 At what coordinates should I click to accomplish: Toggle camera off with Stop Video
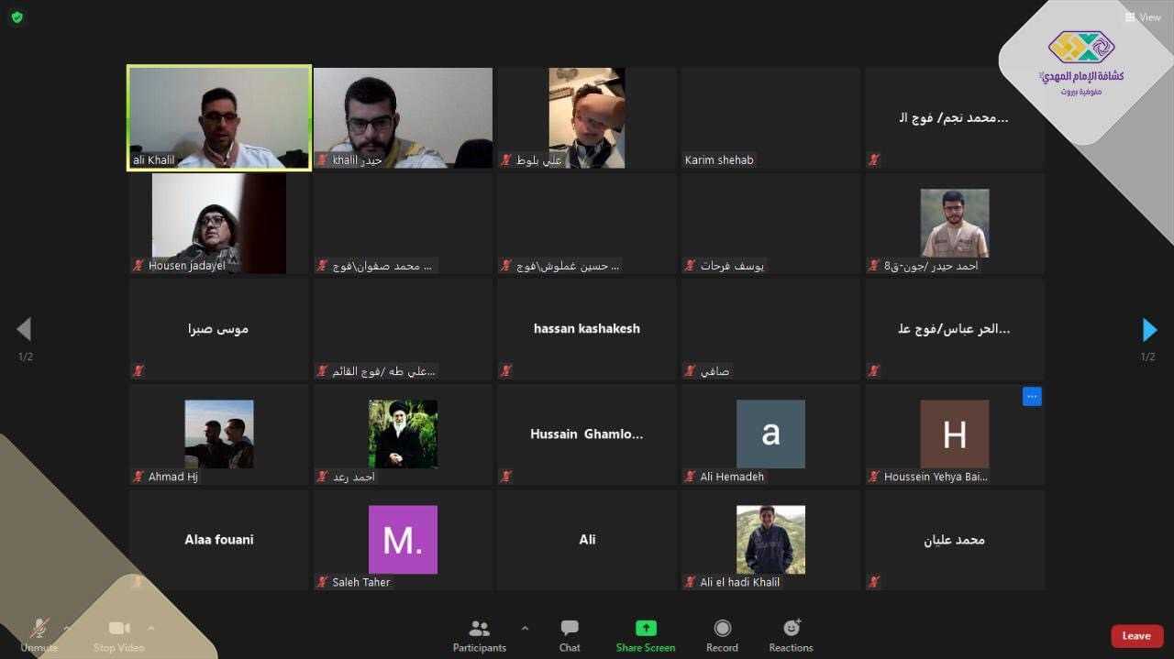point(119,629)
